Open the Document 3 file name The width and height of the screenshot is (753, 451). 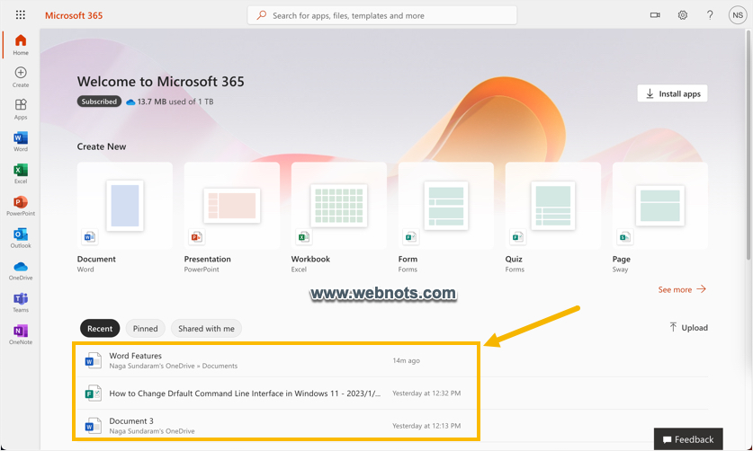[x=131, y=420]
